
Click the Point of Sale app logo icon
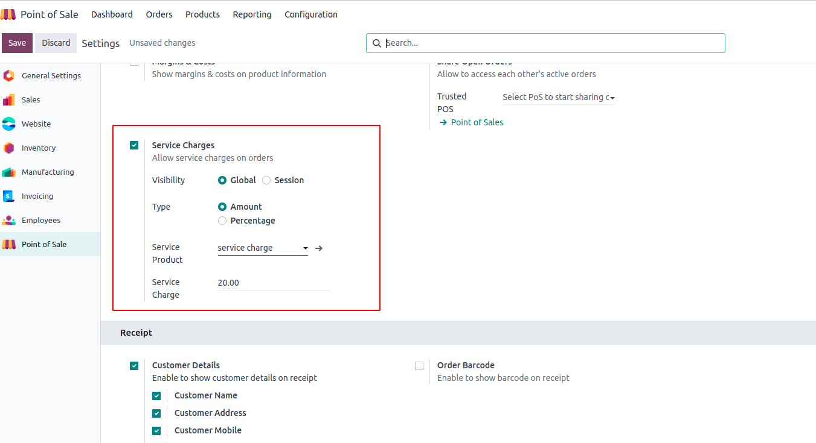[x=8, y=14]
